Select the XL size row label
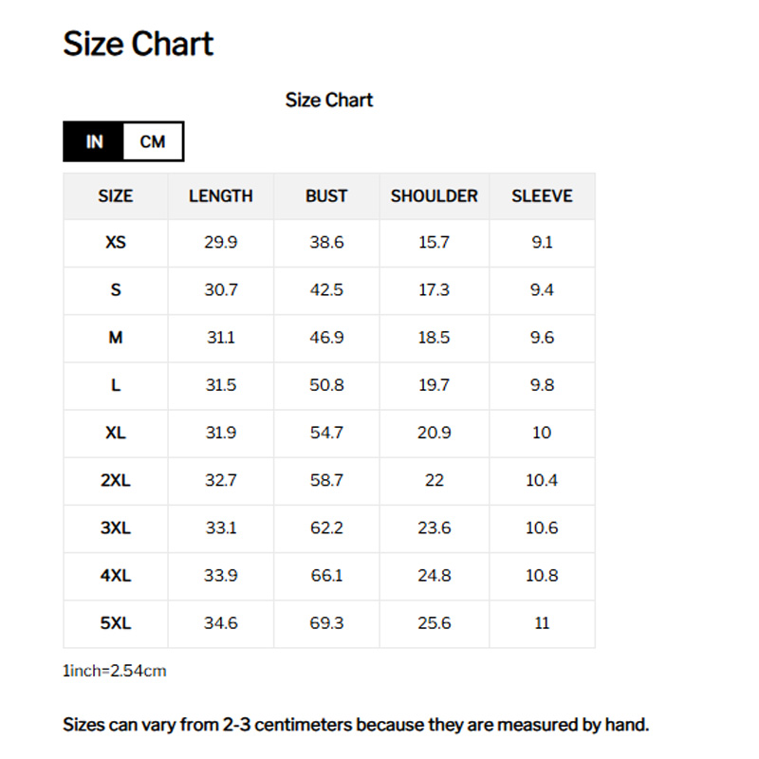This screenshot has height=759, width=759. (x=116, y=433)
